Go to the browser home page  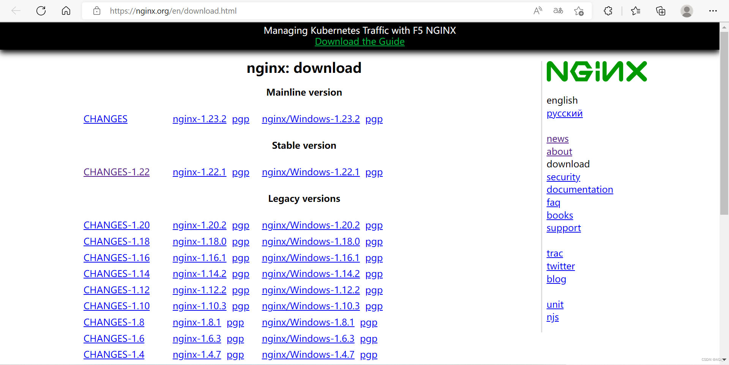(66, 11)
